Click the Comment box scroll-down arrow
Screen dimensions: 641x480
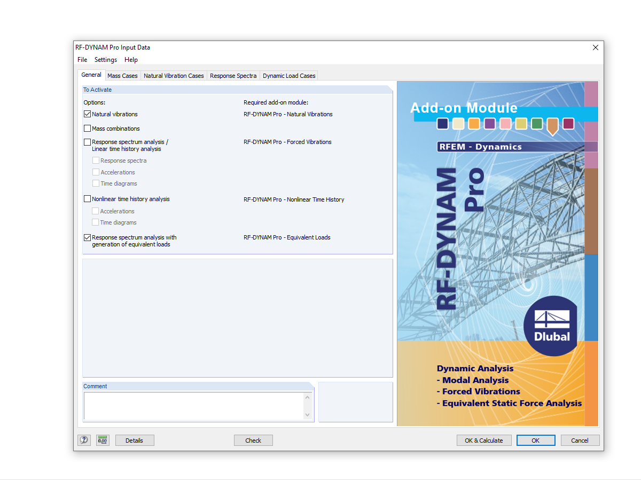click(307, 414)
